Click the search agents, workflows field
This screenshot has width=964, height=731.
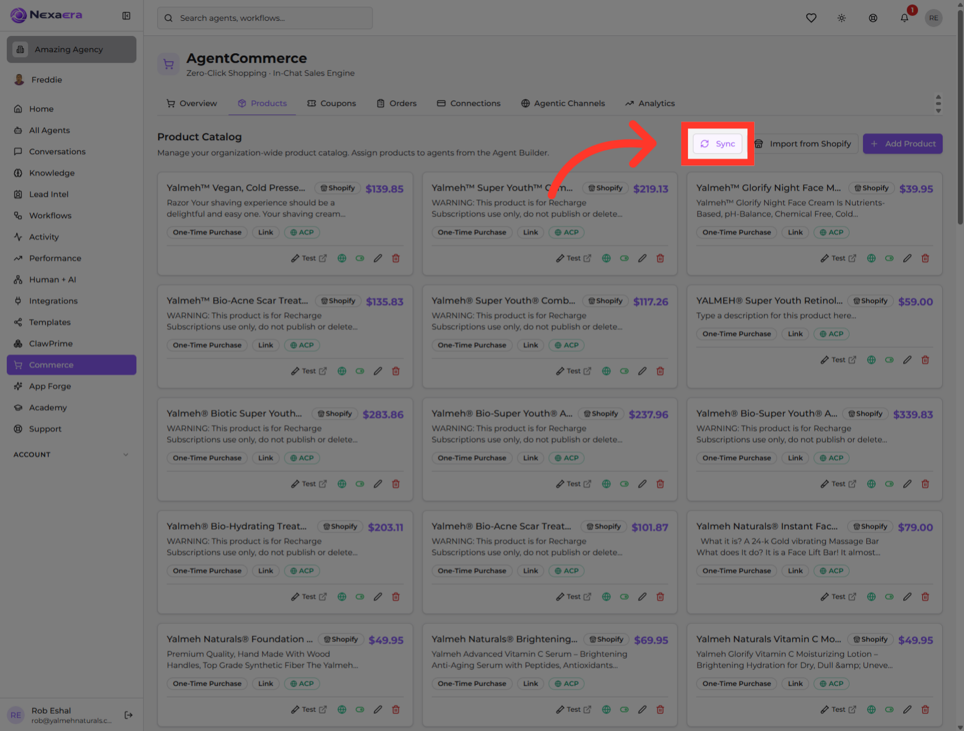click(x=265, y=18)
